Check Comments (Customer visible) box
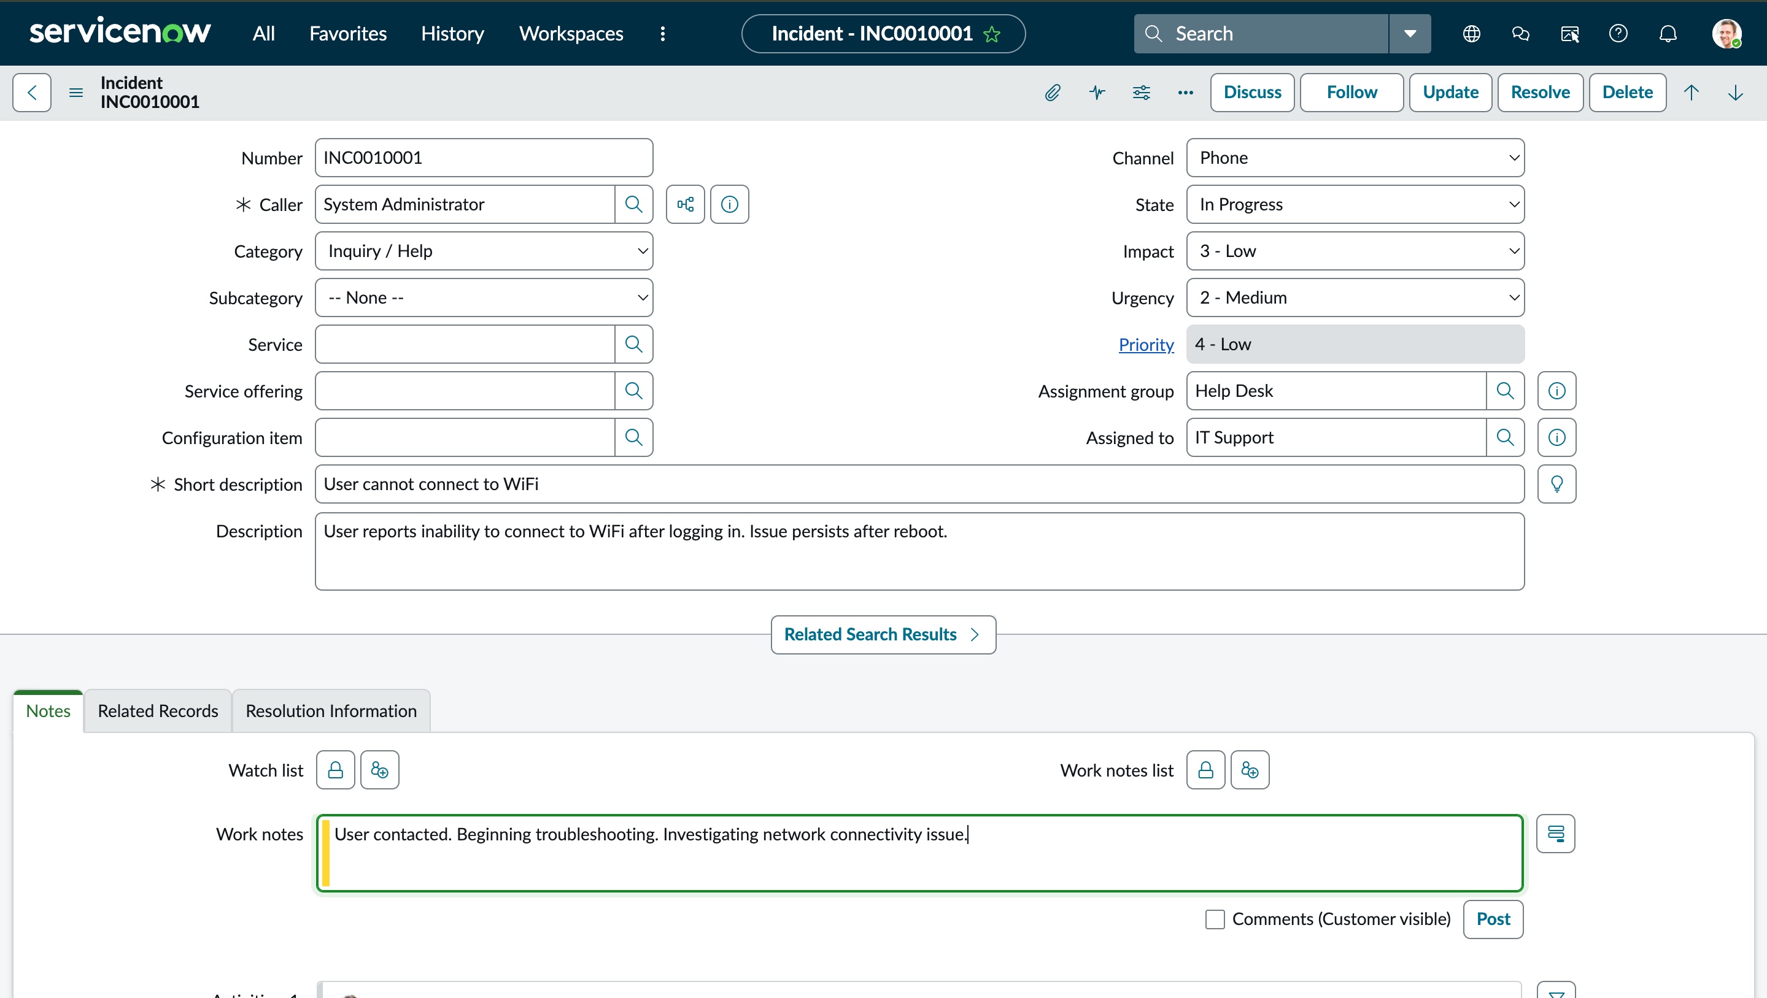The width and height of the screenshot is (1767, 998). [1215, 919]
